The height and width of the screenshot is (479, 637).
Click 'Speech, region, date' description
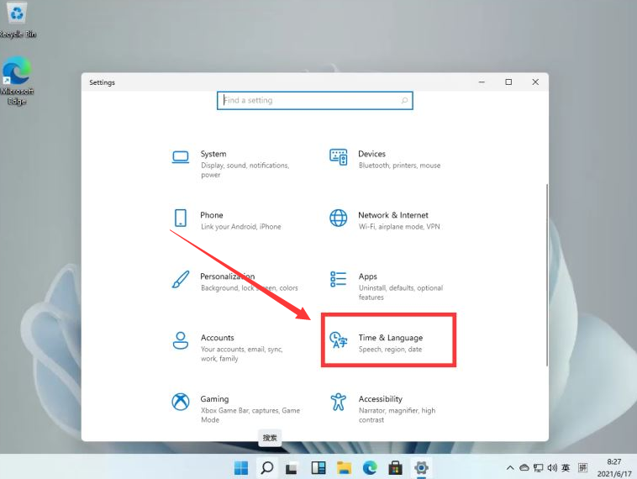pos(391,350)
